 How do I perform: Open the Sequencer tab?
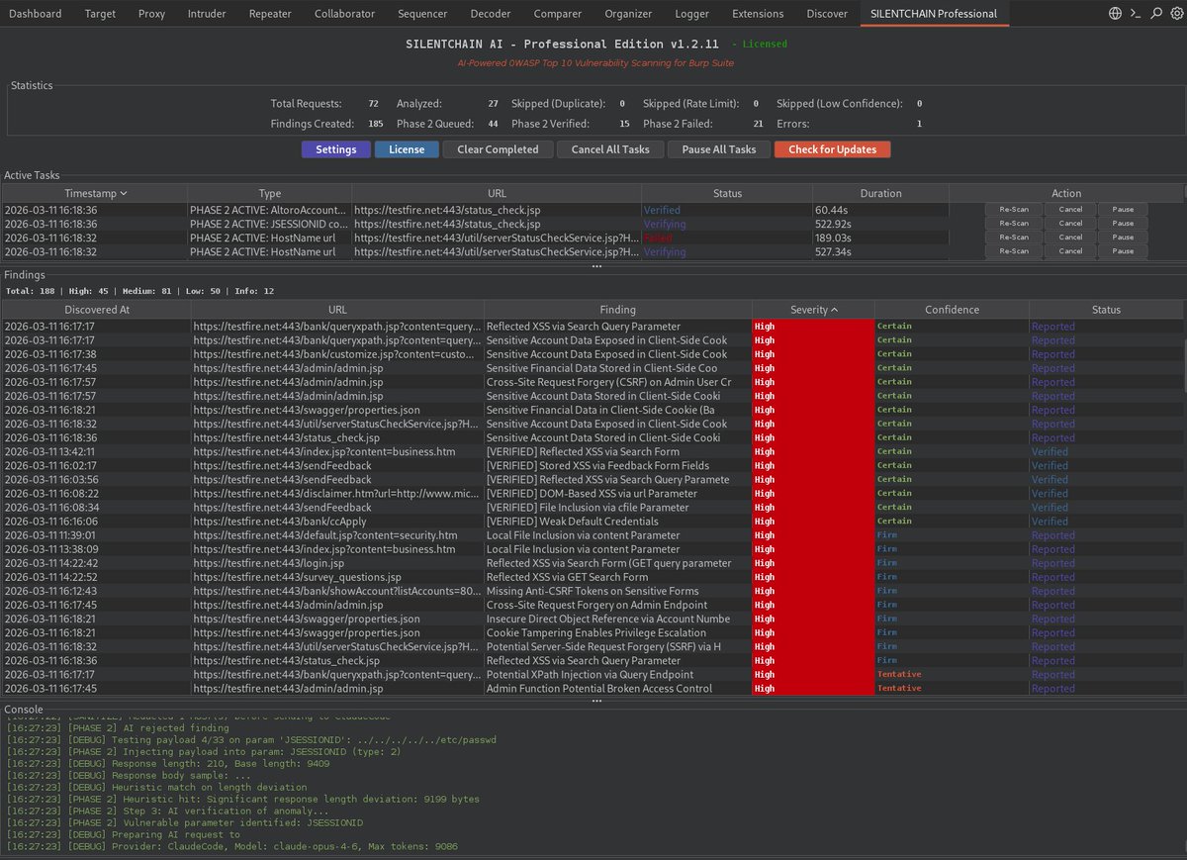coord(422,14)
